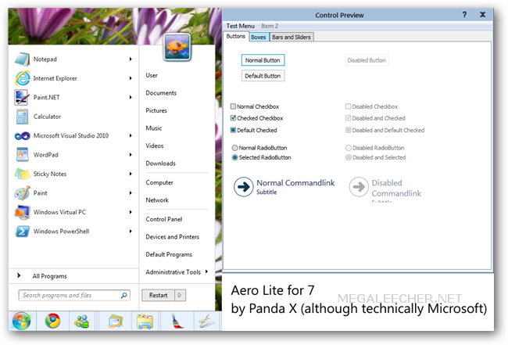
Task: Click the Disabled and Selected radio button
Action: pyautogui.click(x=349, y=157)
